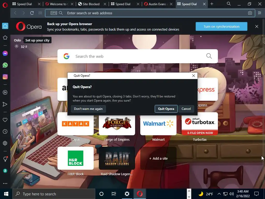
Task: Open Settings gear on taskbar
Action: tap(127, 194)
